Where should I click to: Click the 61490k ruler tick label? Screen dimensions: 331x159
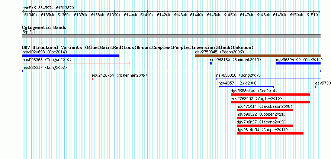(x=280, y=15)
